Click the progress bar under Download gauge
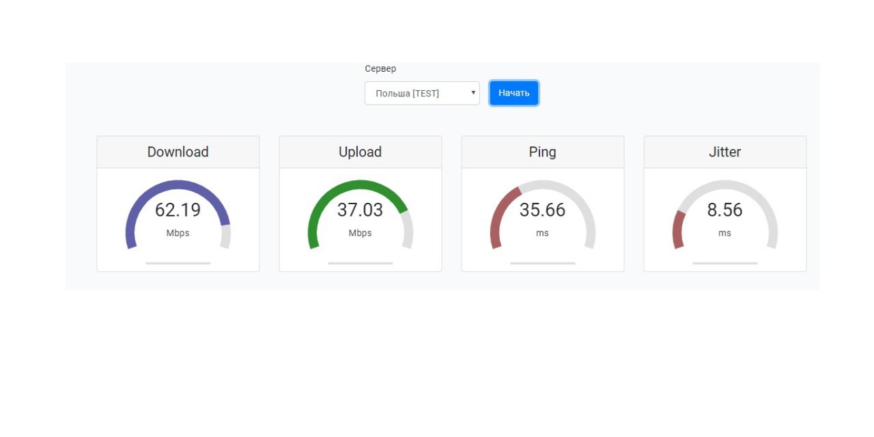This screenshot has width=874, height=437. click(178, 263)
